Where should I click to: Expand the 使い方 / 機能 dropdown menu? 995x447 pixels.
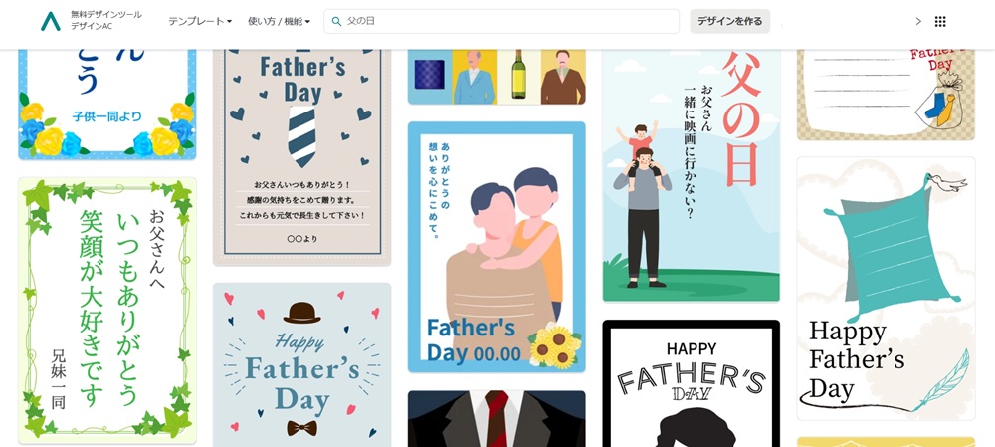(280, 22)
